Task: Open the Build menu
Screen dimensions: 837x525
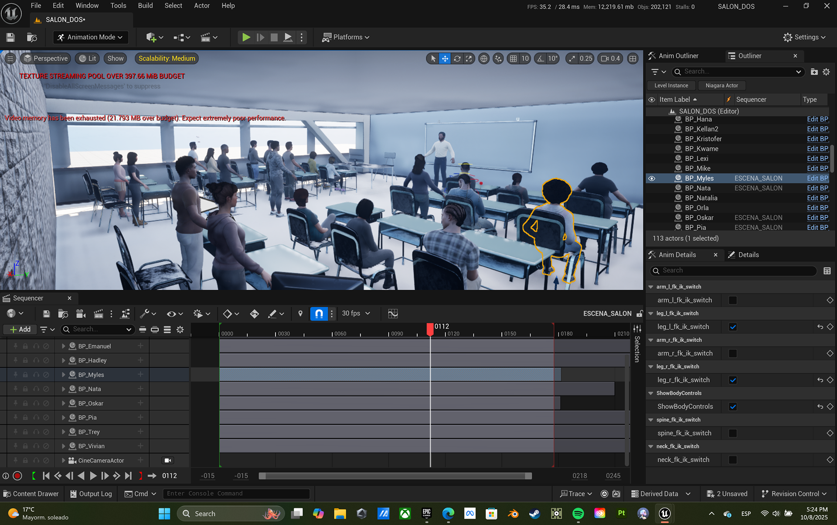Action: tap(145, 6)
